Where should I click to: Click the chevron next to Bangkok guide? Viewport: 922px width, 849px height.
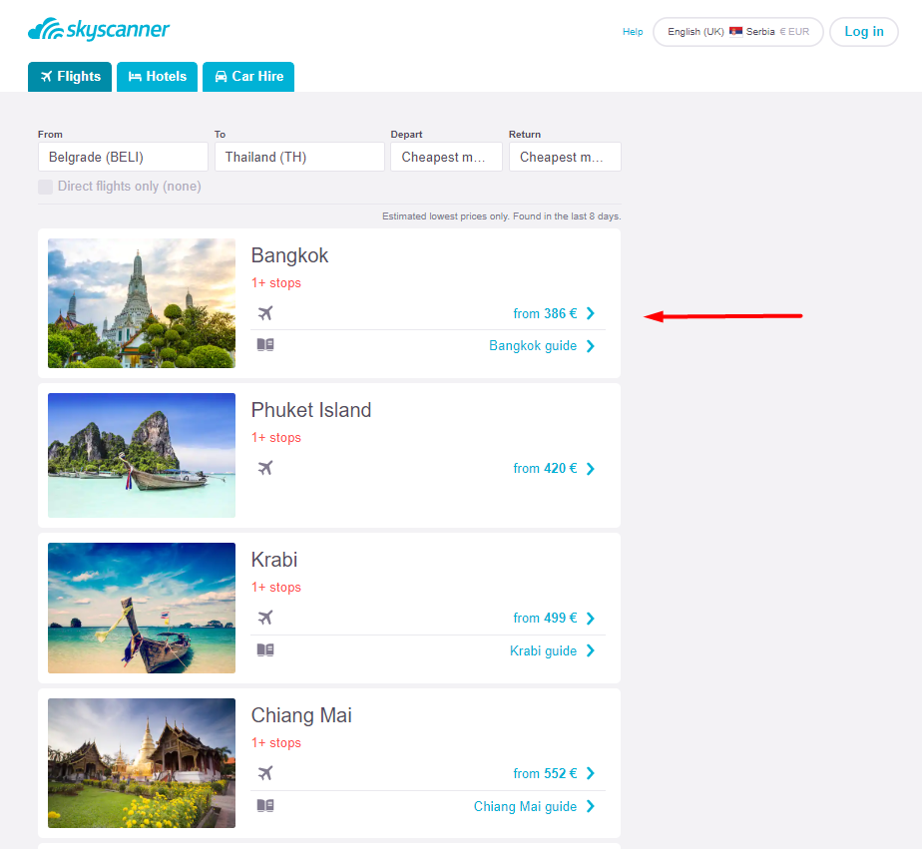[x=591, y=346]
